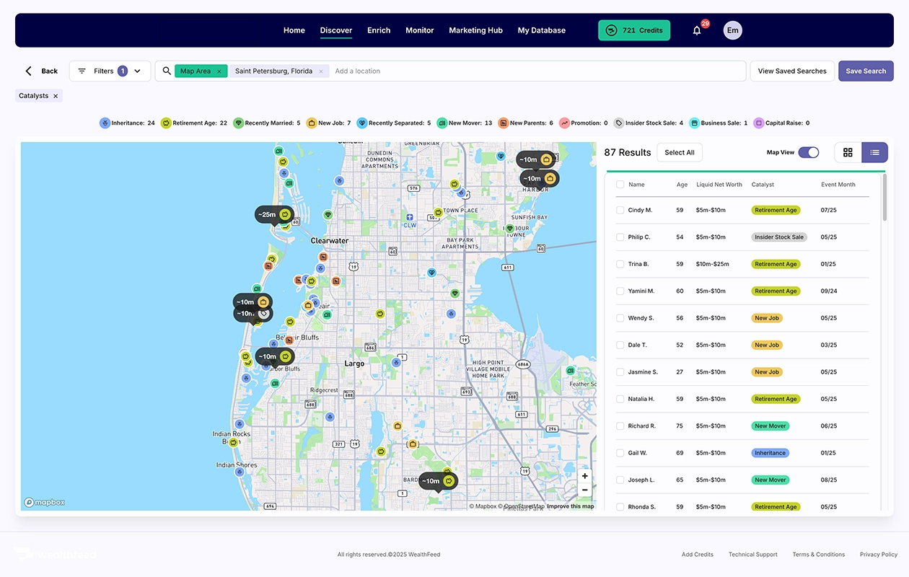
Task: Click the Recently Separated legend icon
Action: point(362,123)
